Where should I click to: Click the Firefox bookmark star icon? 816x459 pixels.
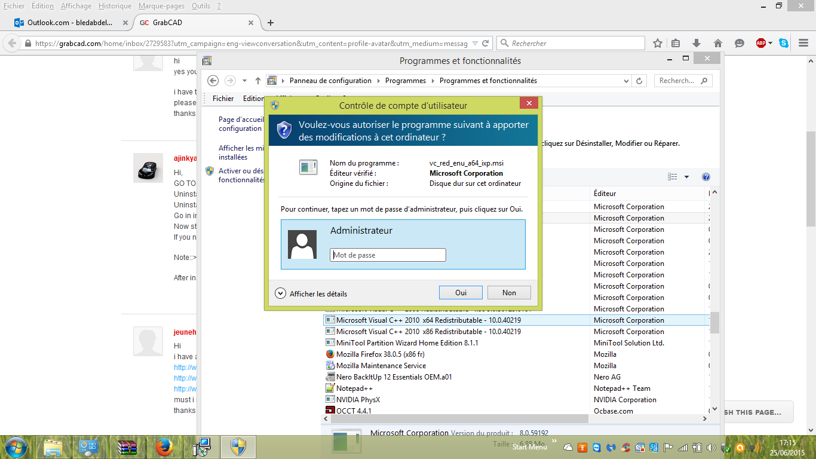coord(658,43)
